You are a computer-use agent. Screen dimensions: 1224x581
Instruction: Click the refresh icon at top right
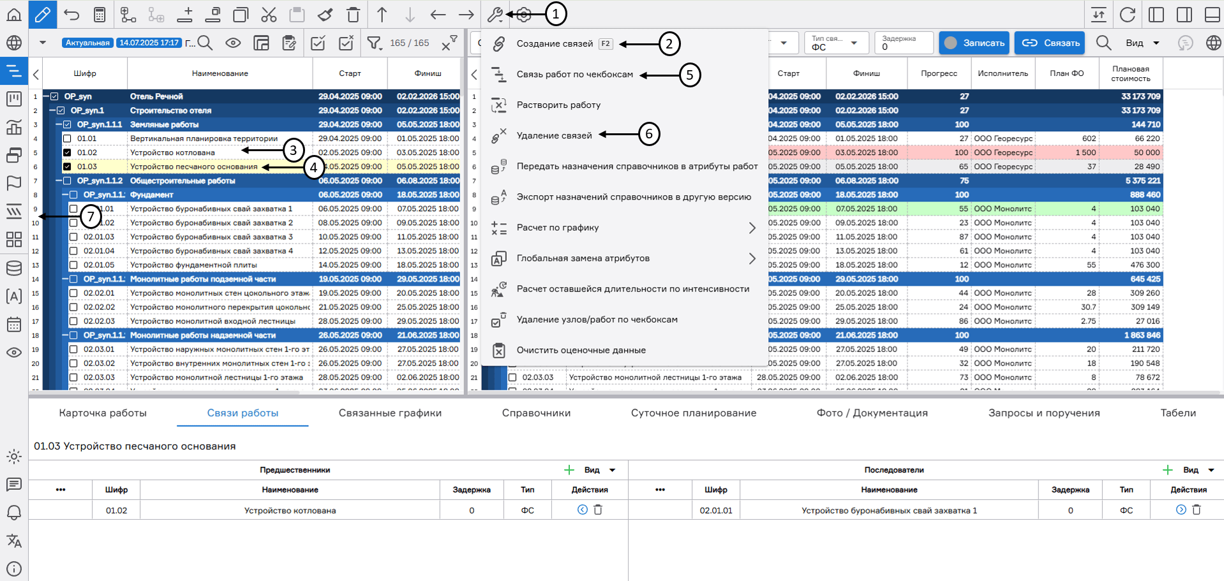tap(1128, 14)
